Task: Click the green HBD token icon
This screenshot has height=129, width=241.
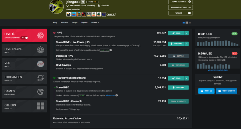Action: [x=54, y=78]
